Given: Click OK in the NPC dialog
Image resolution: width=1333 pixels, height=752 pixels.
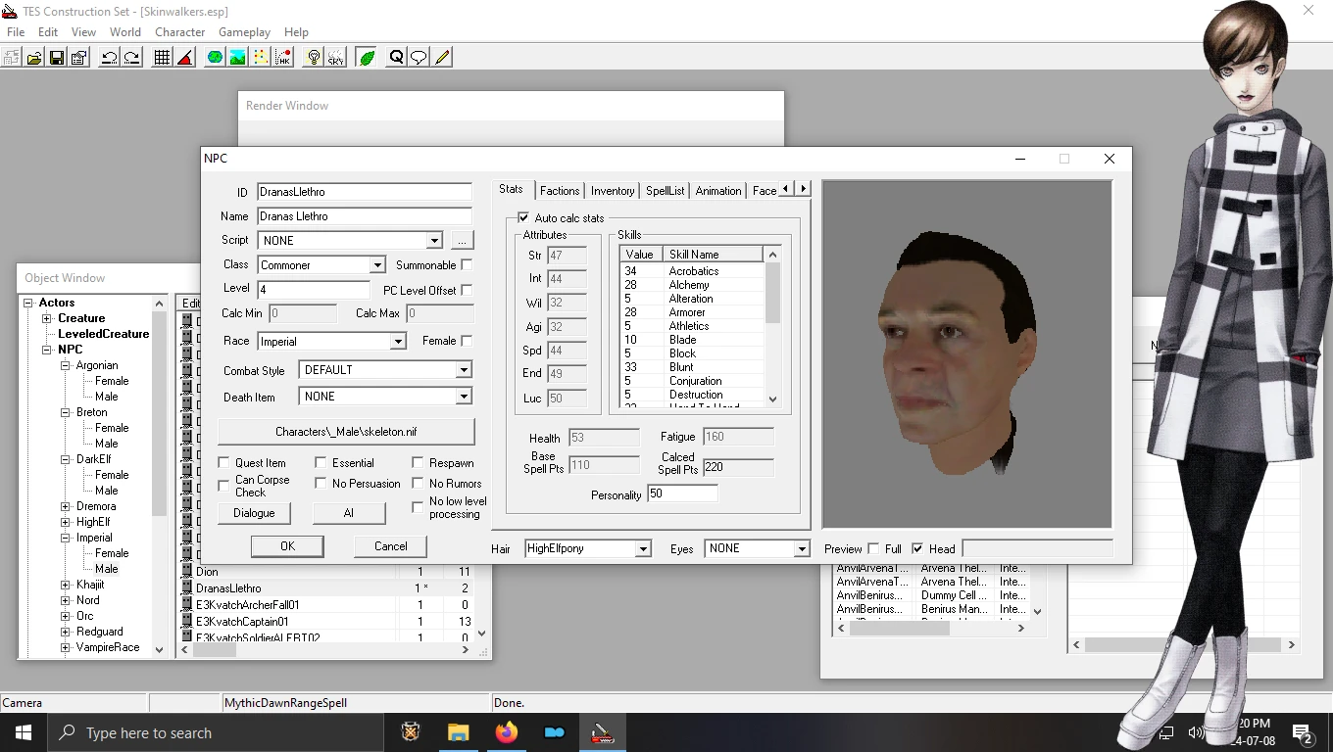Looking at the screenshot, I should tap(287, 546).
